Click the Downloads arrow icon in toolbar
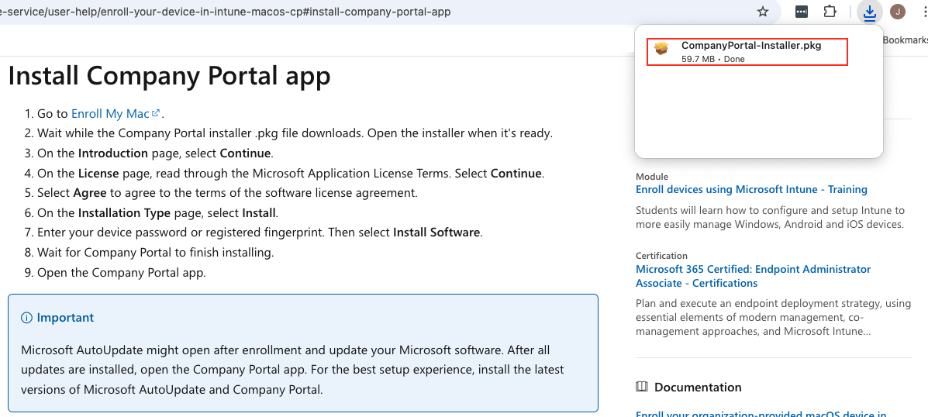 869,12
